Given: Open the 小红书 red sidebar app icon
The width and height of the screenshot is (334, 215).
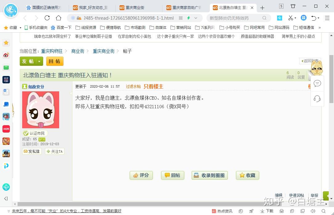Looking at the screenshot, I should click(x=6, y=129).
